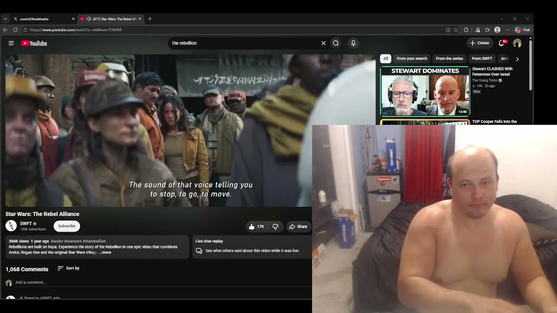Click the page vertical scrollbar
The height and width of the screenshot is (313, 557).
click(530, 65)
